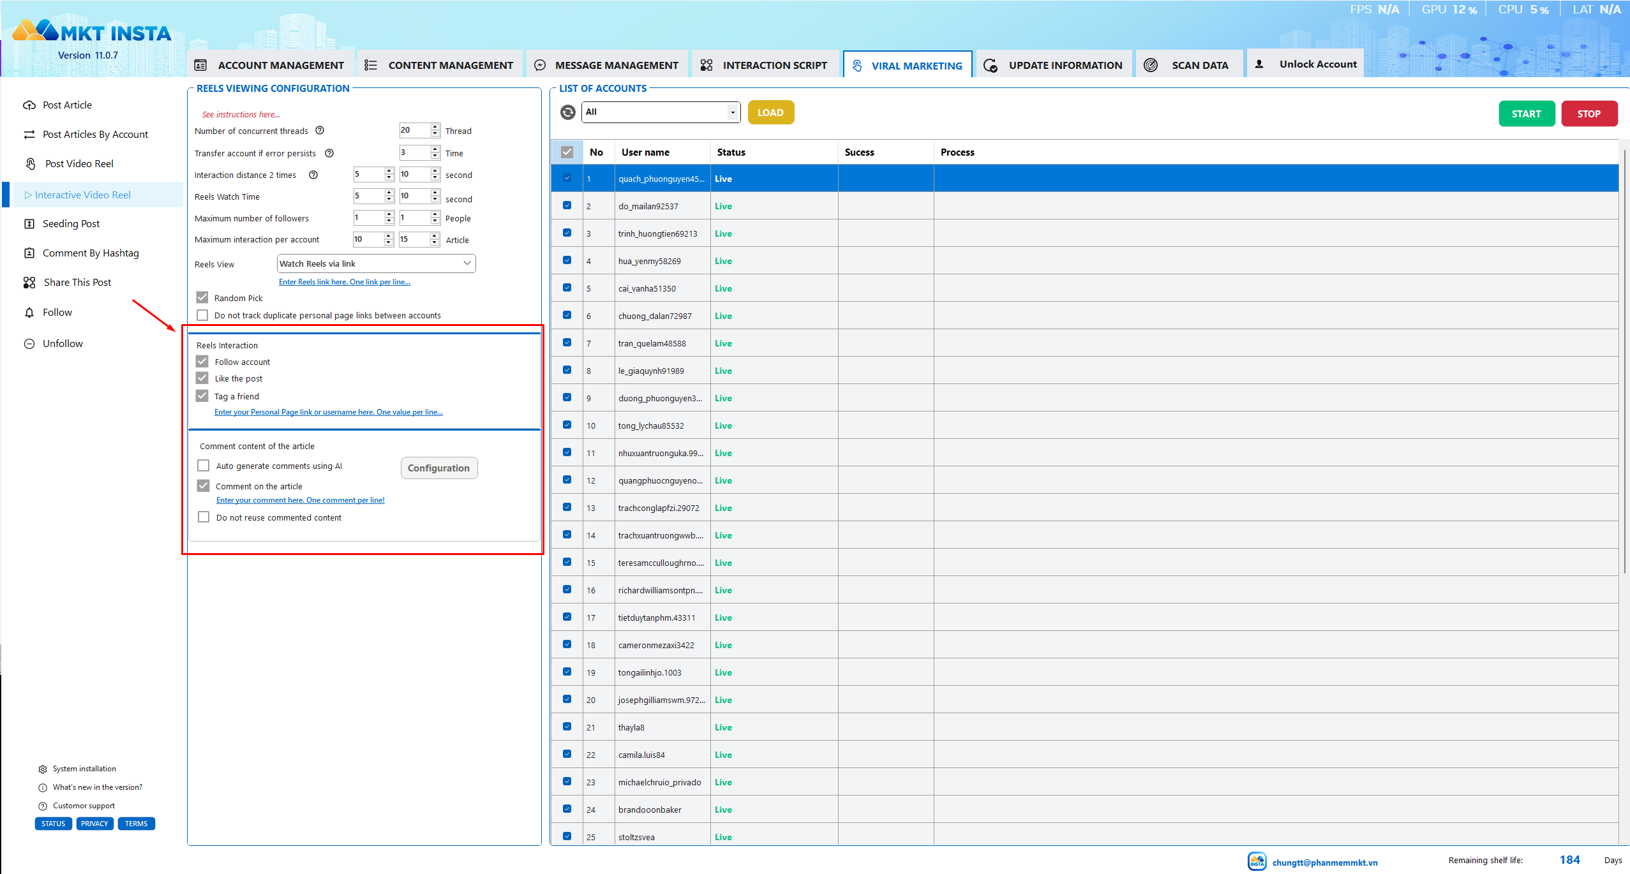The height and width of the screenshot is (874, 1630).
Task: Open the Enter Reels link here link
Action: pos(345,282)
